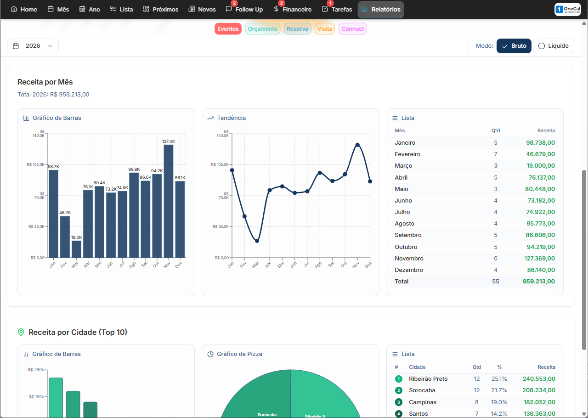Viewport: 588px width, 418px height.
Task: Click the Nov peak point on Tendência line
Action: click(x=357, y=145)
